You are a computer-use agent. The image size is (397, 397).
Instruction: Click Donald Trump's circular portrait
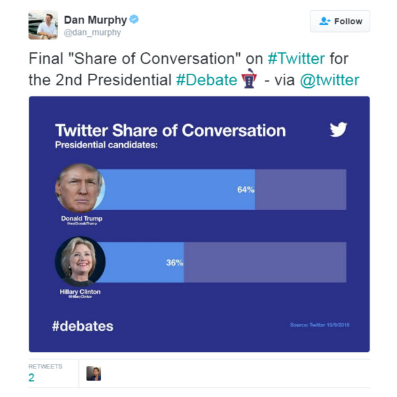[x=80, y=188]
